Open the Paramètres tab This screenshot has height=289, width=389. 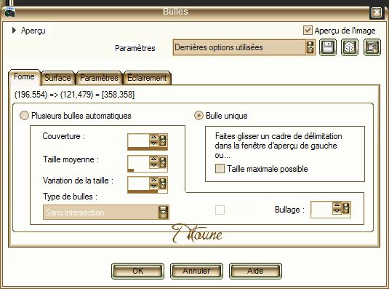pos(99,78)
